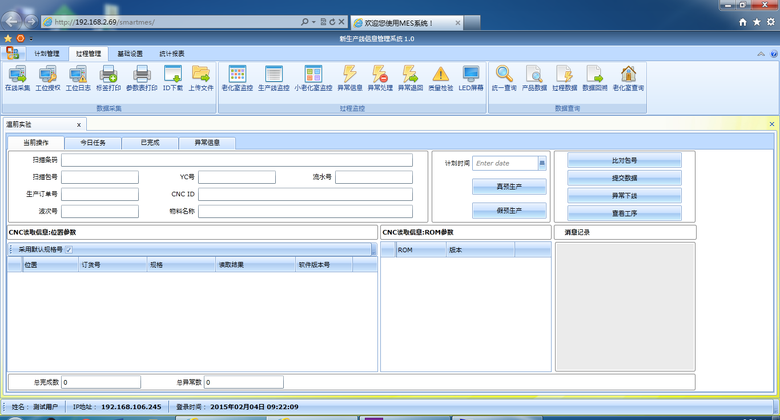Click the 工位授权 workstation authorization icon
This screenshot has height=420, width=780.
[47, 78]
